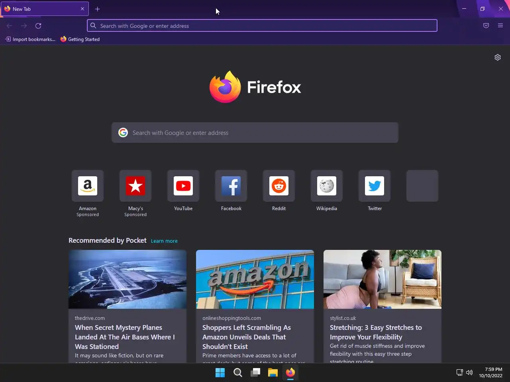Viewport: 510px width, 382px height.
Task: Open Windows taskbar search
Action: pos(237,372)
